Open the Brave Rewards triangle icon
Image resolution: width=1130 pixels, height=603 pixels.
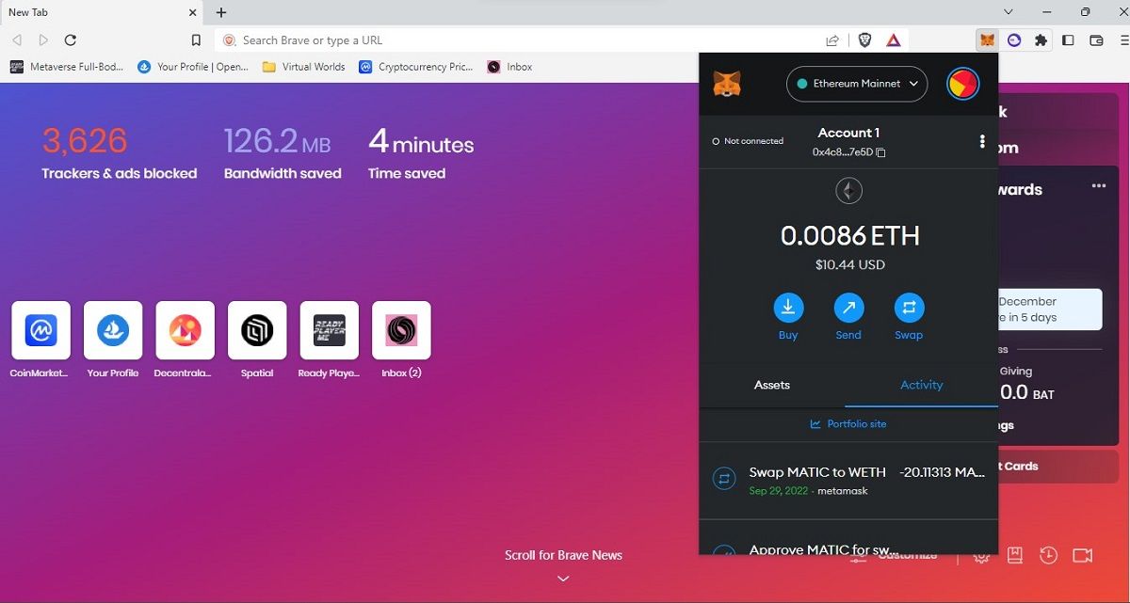pyautogui.click(x=894, y=40)
